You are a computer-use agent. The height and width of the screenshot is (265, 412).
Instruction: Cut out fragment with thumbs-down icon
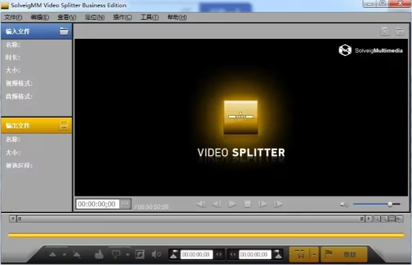[x=116, y=254]
